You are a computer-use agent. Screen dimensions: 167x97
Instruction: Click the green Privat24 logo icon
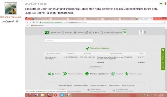click(x=47, y=32)
